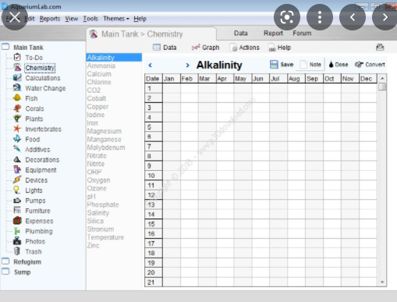Select the Lights bulb icon
This screenshot has width=397, height=302.
pyautogui.click(x=17, y=190)
